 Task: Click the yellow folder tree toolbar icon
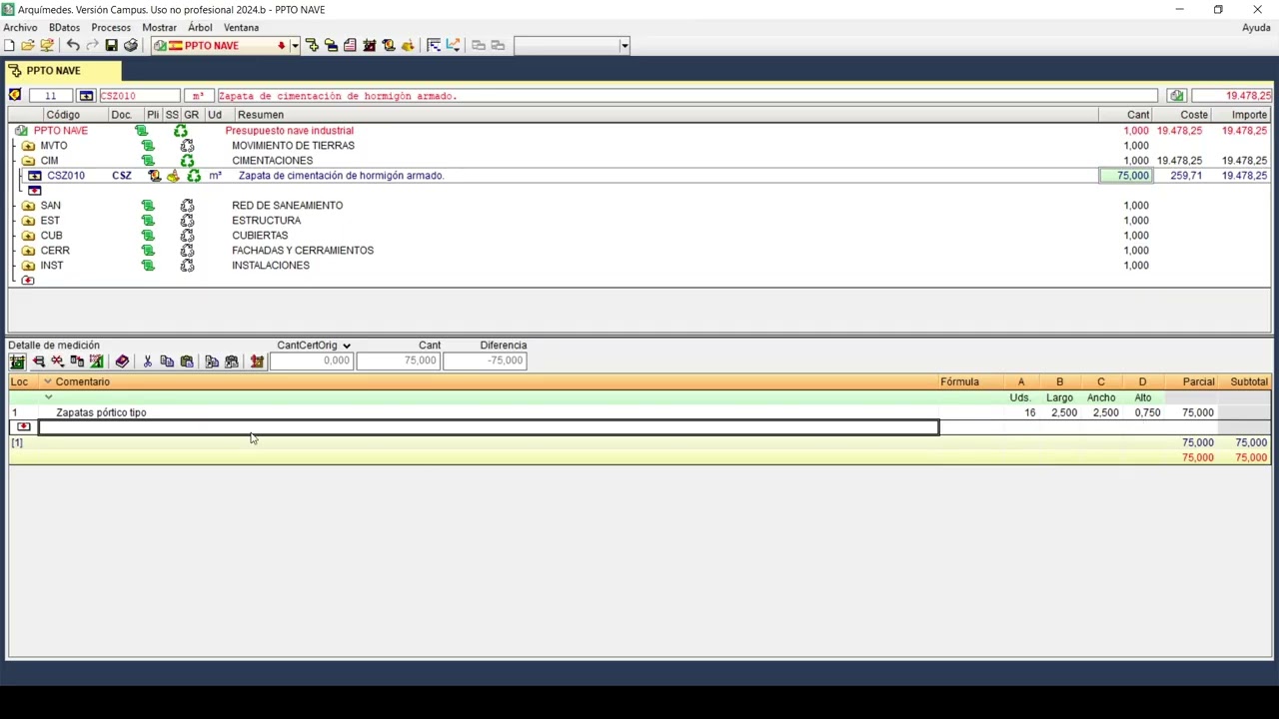331,45
